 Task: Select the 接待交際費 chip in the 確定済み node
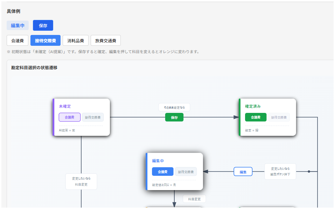(279, 117)
